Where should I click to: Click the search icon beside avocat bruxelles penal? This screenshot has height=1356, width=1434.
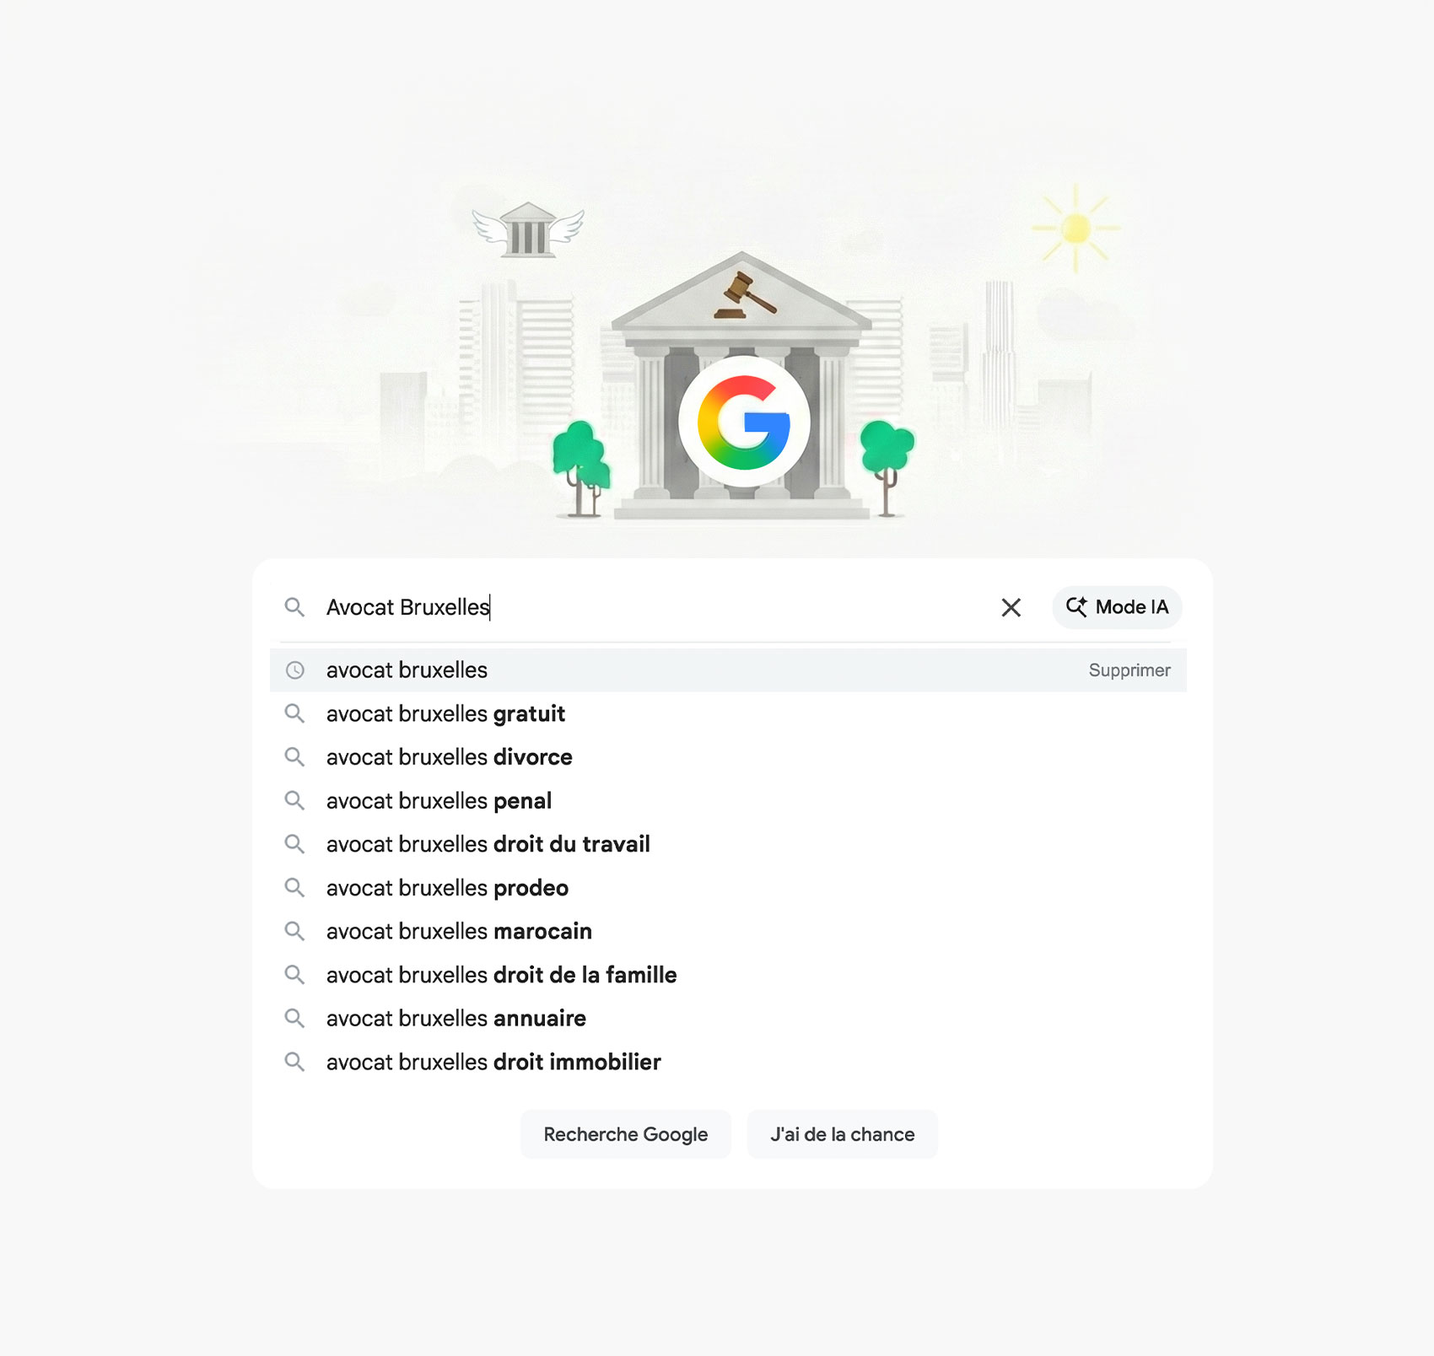pyautogui.click(x=295, y=801)
